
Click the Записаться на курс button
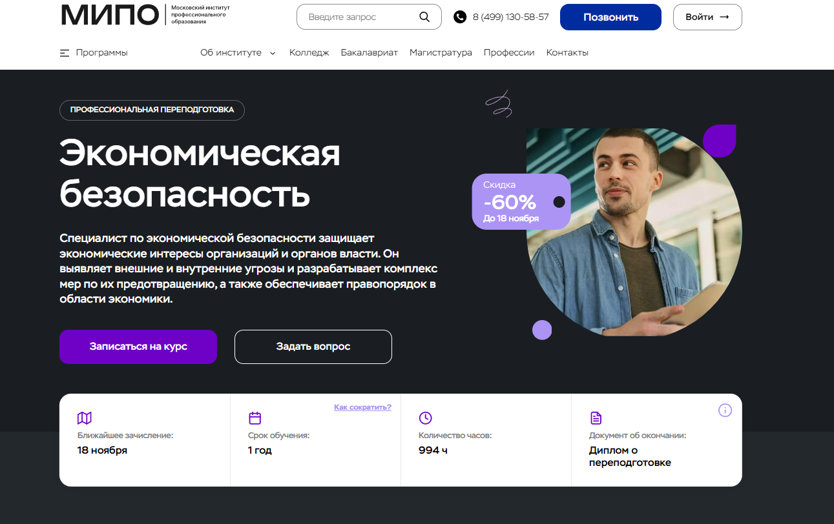coord(138,347)
